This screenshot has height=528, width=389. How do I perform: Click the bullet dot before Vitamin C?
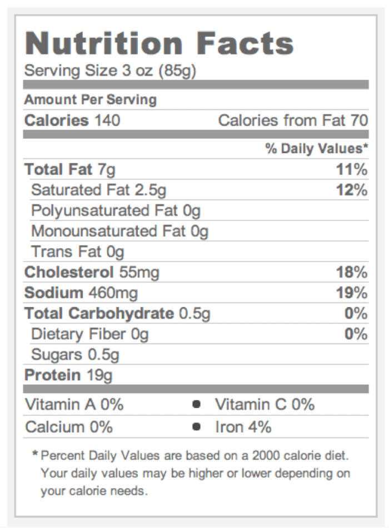pyautogui.click(x=196, y=405)
